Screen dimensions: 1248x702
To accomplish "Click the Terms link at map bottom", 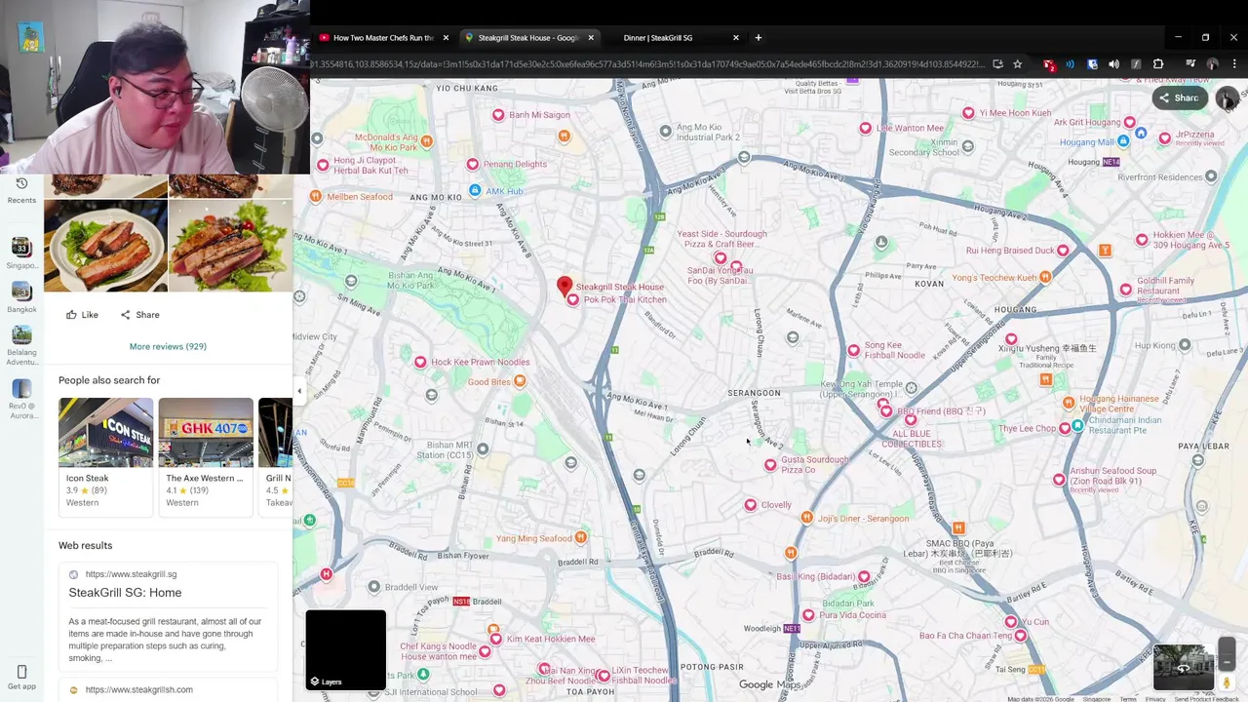I will coord(1128,699).
